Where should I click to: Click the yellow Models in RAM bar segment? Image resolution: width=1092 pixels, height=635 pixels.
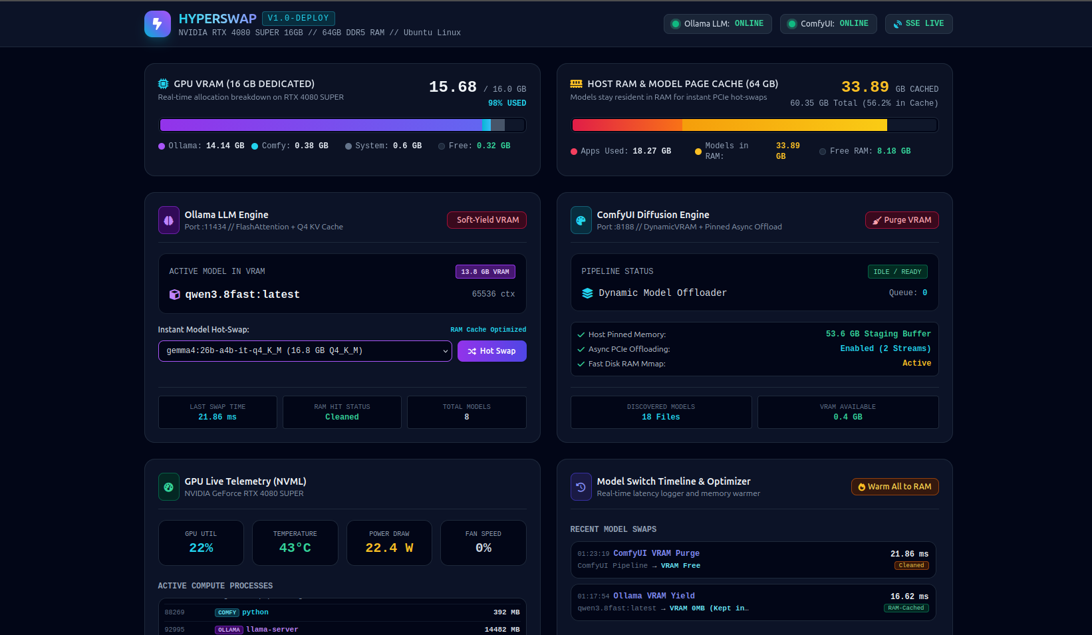click(x=785, y=125)
